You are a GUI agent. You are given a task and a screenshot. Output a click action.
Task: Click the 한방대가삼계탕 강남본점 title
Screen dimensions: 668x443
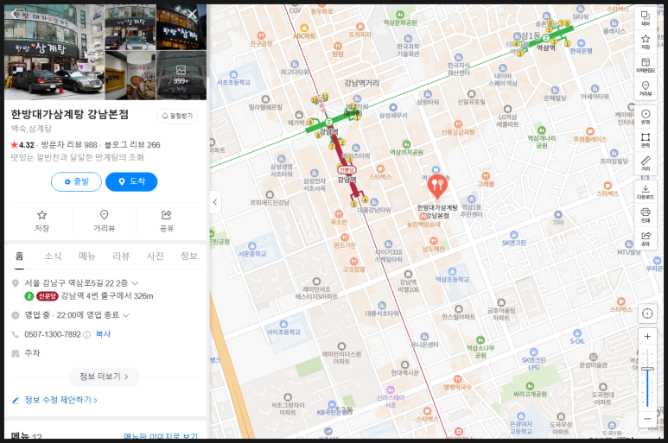pos(69,114)
